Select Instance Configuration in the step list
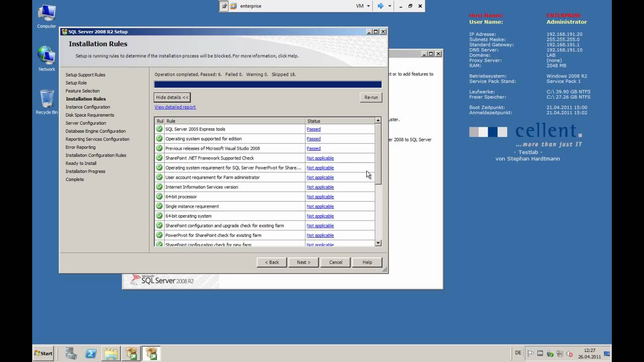The width and height of the screenshot is (644, 362). (x=88, y=107)
